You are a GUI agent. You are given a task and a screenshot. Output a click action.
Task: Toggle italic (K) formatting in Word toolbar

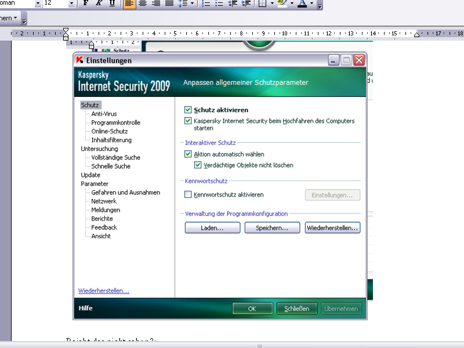(x=99, y=3)
